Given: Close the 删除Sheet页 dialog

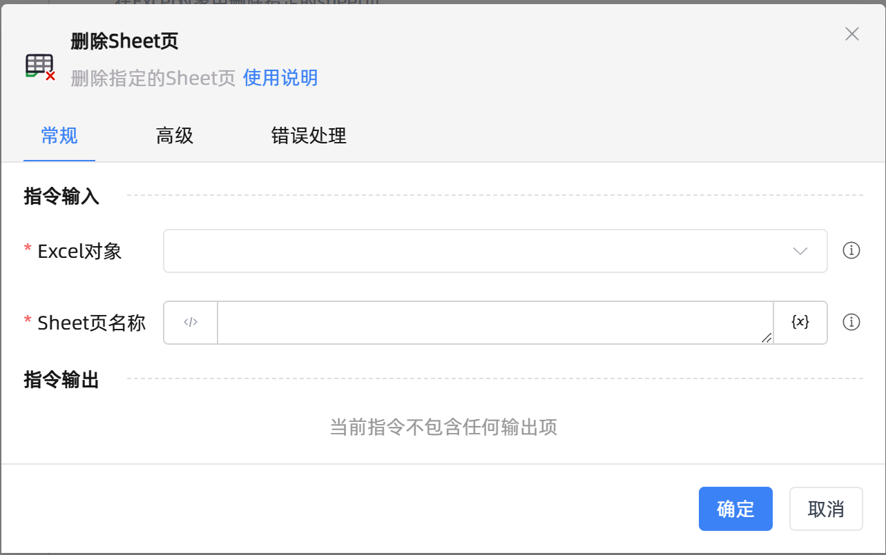Looking at the screenshot, I should [852, 34].
